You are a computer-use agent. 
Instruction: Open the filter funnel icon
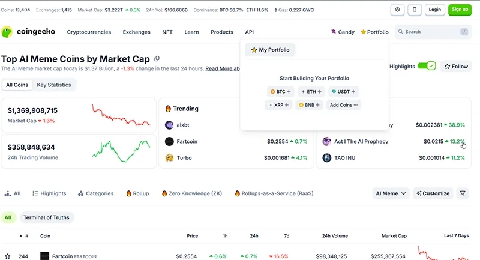463,193
